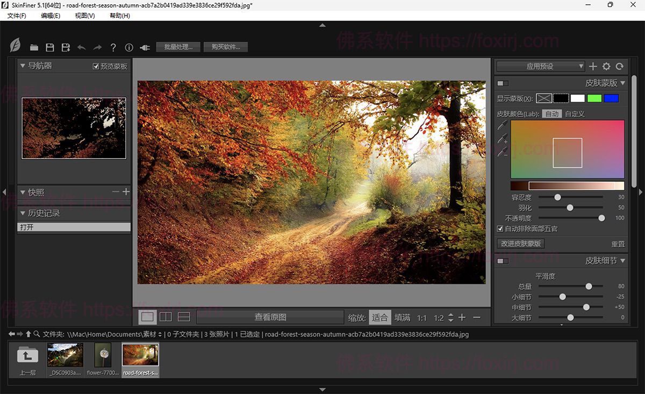Select the flower thumbnail in filmstrip
The height and width of the screenshot is (394, 645).
[x=102, y=355]
